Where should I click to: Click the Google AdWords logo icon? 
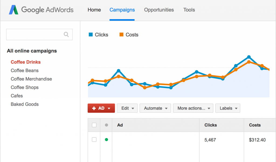(x=13, y=10)
